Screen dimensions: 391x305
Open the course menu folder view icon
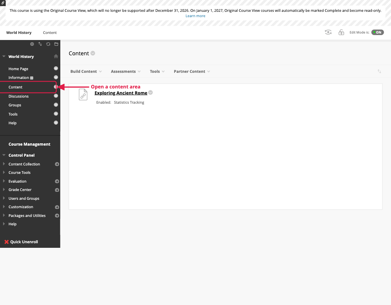pos(57,44)
